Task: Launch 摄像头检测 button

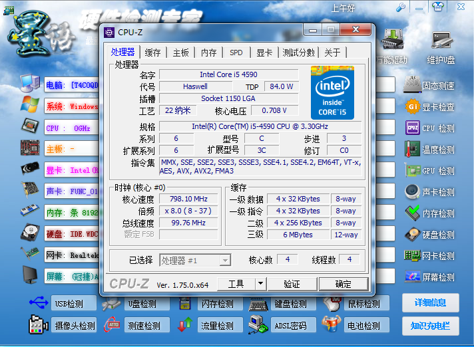Action: 74,325
